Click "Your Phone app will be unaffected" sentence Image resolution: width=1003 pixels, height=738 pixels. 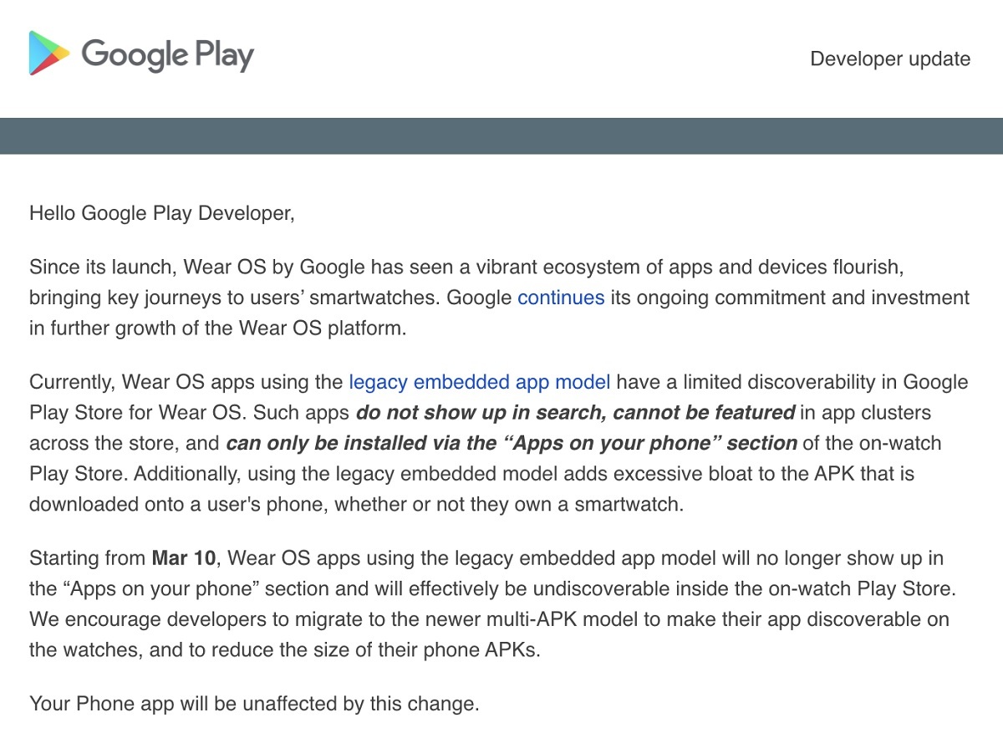pyautogui.click(x=254, y=703)
